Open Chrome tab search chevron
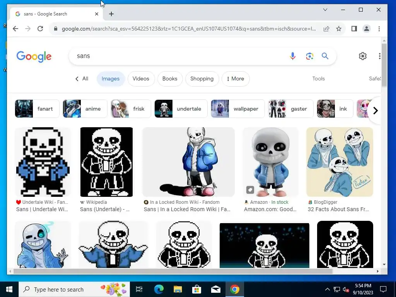This screenshot has width=396, height=297. [x=325, y=10]
